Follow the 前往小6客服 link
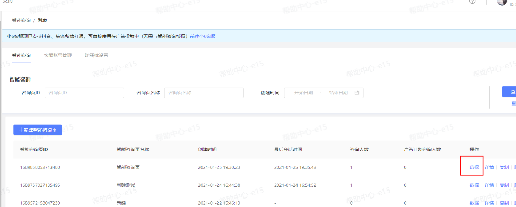Image resolution: width=516 pixels, height=207 pixels. pyautogui.click(x=203, y=36)
